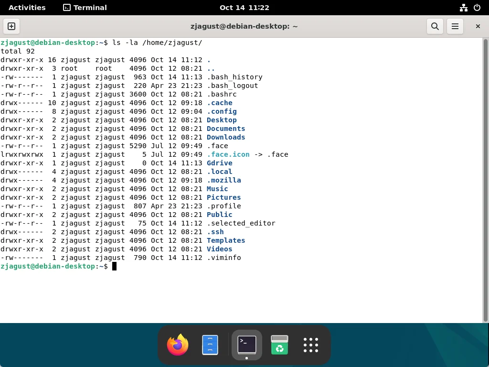
Task: Select the Terminal icon in the dock
Action: tap(247, 345)
